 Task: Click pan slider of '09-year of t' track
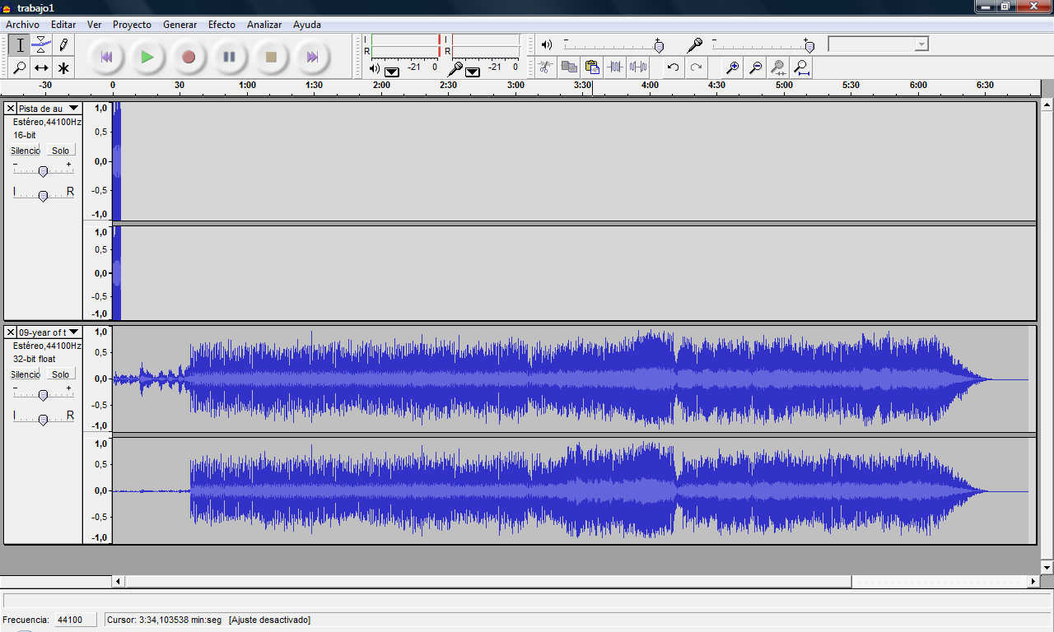click(43, 419)
